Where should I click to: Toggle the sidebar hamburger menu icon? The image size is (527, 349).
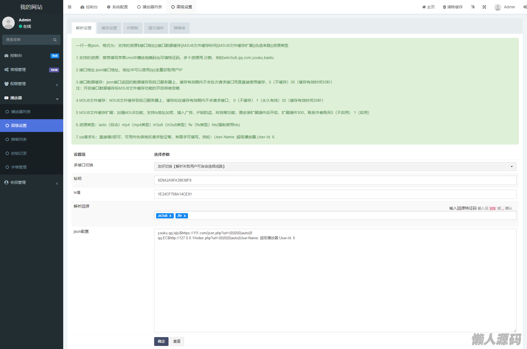tap(70, 7)
